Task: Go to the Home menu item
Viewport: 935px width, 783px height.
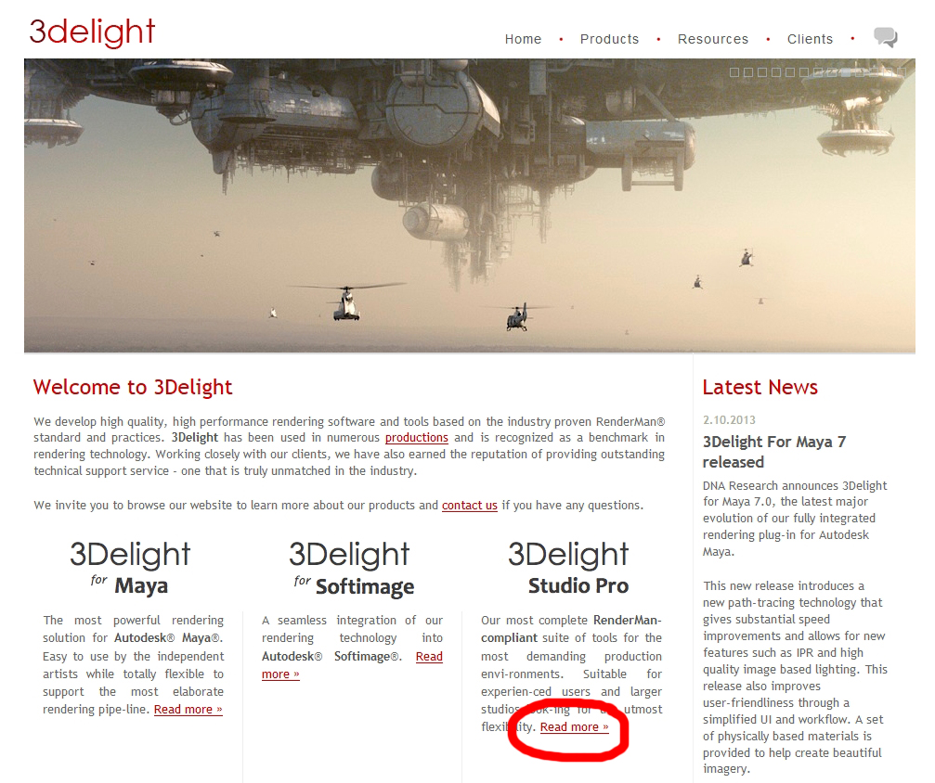Action: [x=523, y=39]
